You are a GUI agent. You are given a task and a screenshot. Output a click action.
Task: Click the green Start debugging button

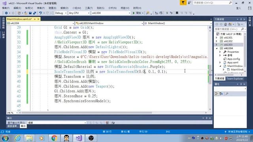[134, 13]
